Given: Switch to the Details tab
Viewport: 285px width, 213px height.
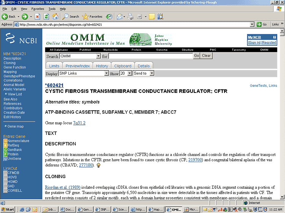Looking at the screenshot, I should (x=144, y=66).
